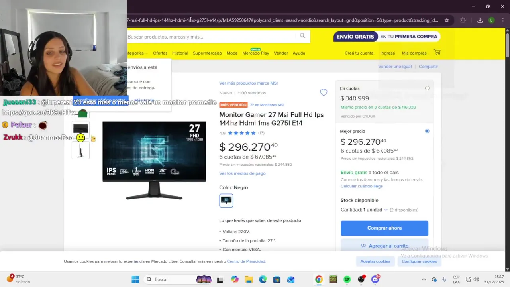Open Chrome extensions puzzle icon
This screenshot has width=510, height=287.
click(x=463, y=20)
